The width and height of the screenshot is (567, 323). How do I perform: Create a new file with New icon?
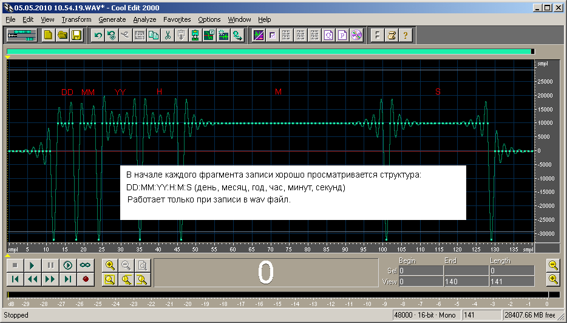point(48,35)
